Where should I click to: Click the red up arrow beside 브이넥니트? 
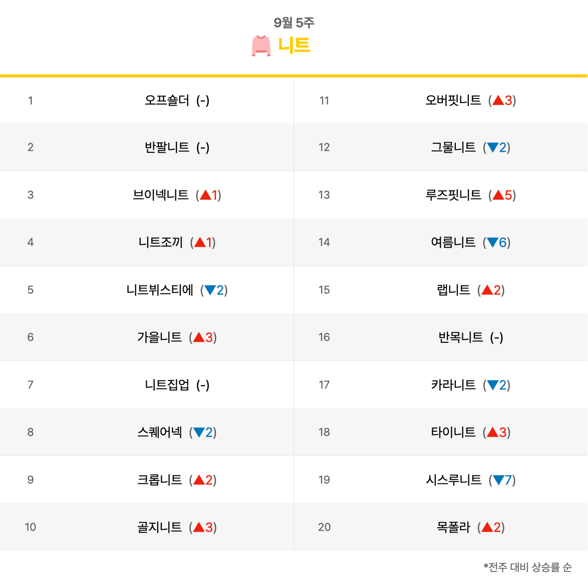(206, 194)
